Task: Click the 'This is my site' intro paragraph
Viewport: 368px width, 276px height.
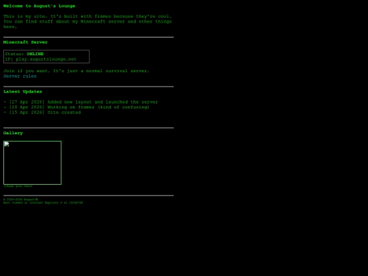Action: pos(87,21)
